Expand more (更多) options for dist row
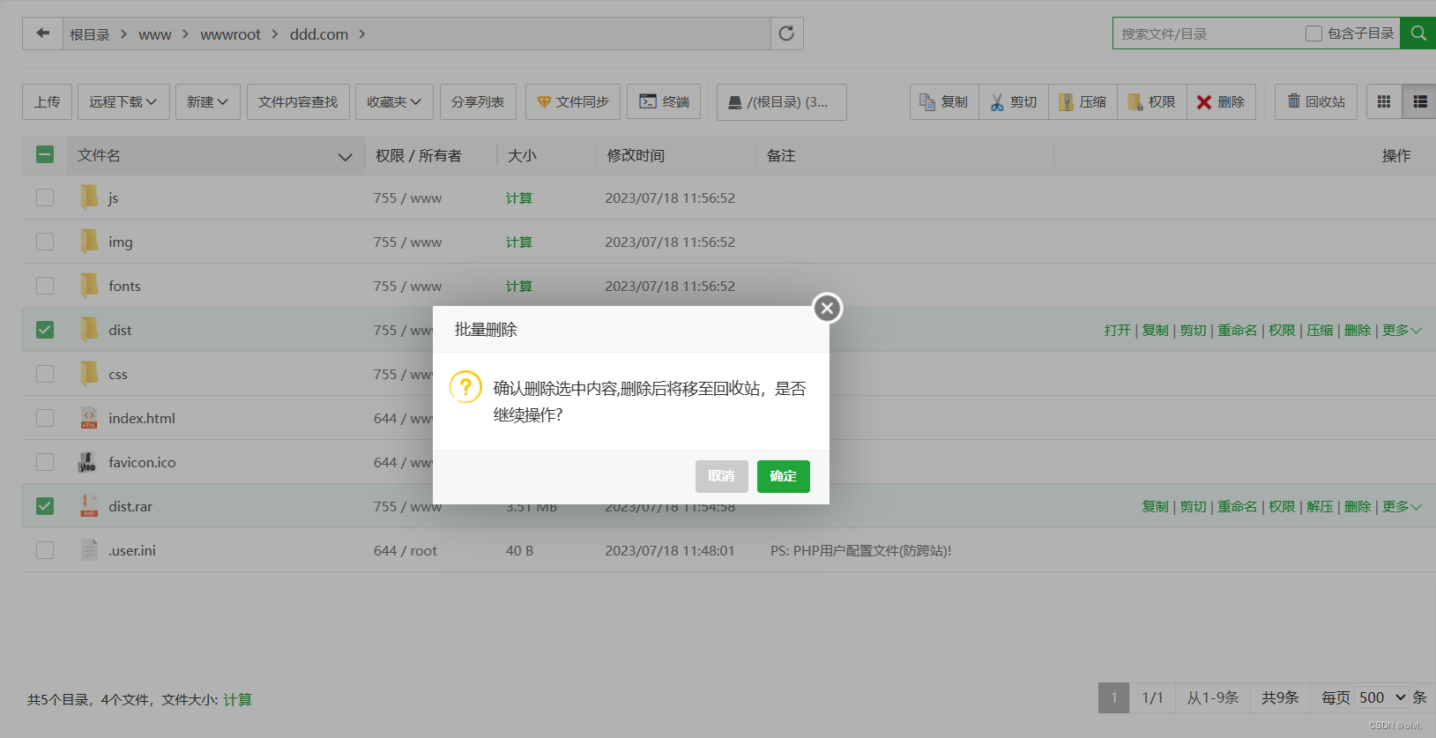Image resolution: width=1436 pixels, height=738 pixels. (1402, 331)
